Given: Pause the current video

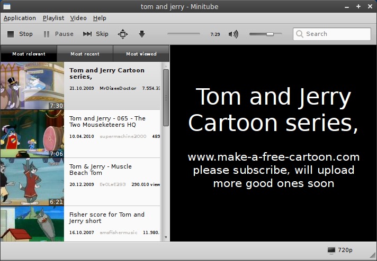Looking at the screenshot, I should pyautogui.click(x=58, y=34).
